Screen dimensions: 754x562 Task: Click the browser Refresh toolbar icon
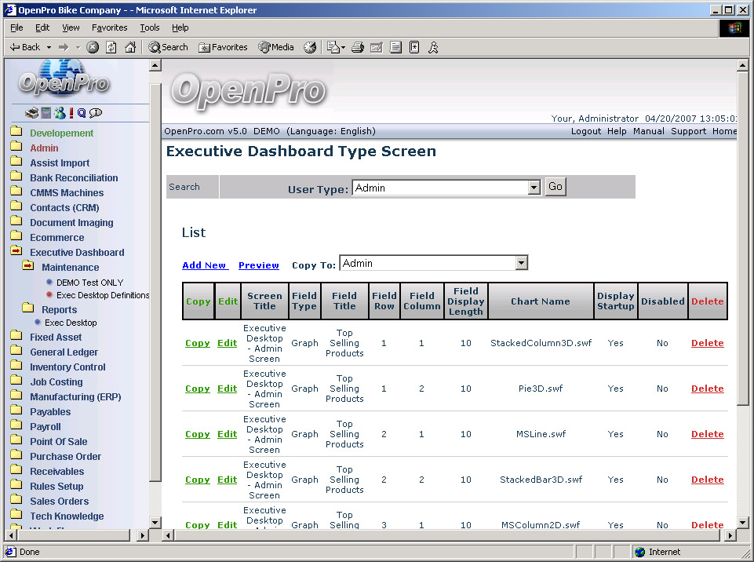111,47
